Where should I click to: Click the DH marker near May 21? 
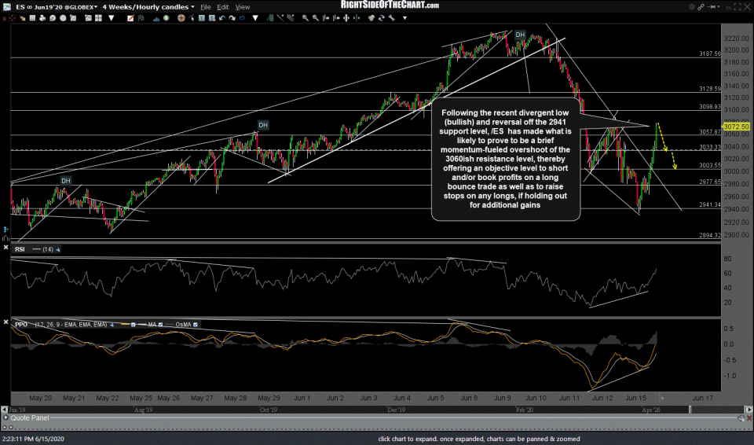66,181
